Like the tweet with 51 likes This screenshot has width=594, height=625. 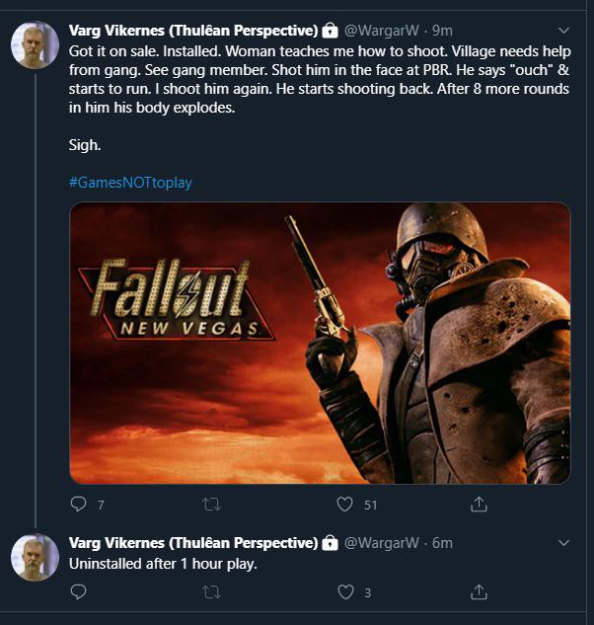click(x=344, y=505)
